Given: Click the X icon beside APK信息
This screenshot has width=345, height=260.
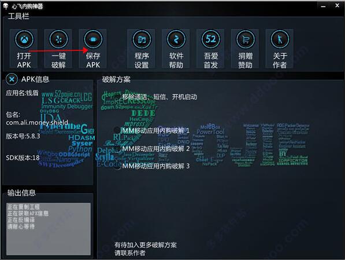Looking at the screenshot, I should tap(12, 79).
